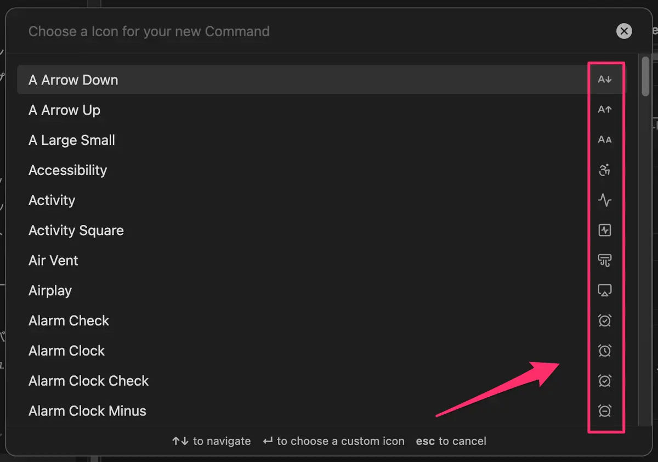Click the A Arrow Down icon preview
This screenshot has width=658, height=462.
coord(604,80)
